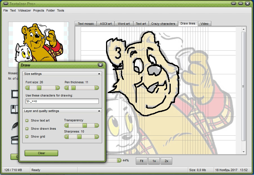Toggle the Show text art checkbox
This screenshot has width=254, height=175.
tap(27, 120)
